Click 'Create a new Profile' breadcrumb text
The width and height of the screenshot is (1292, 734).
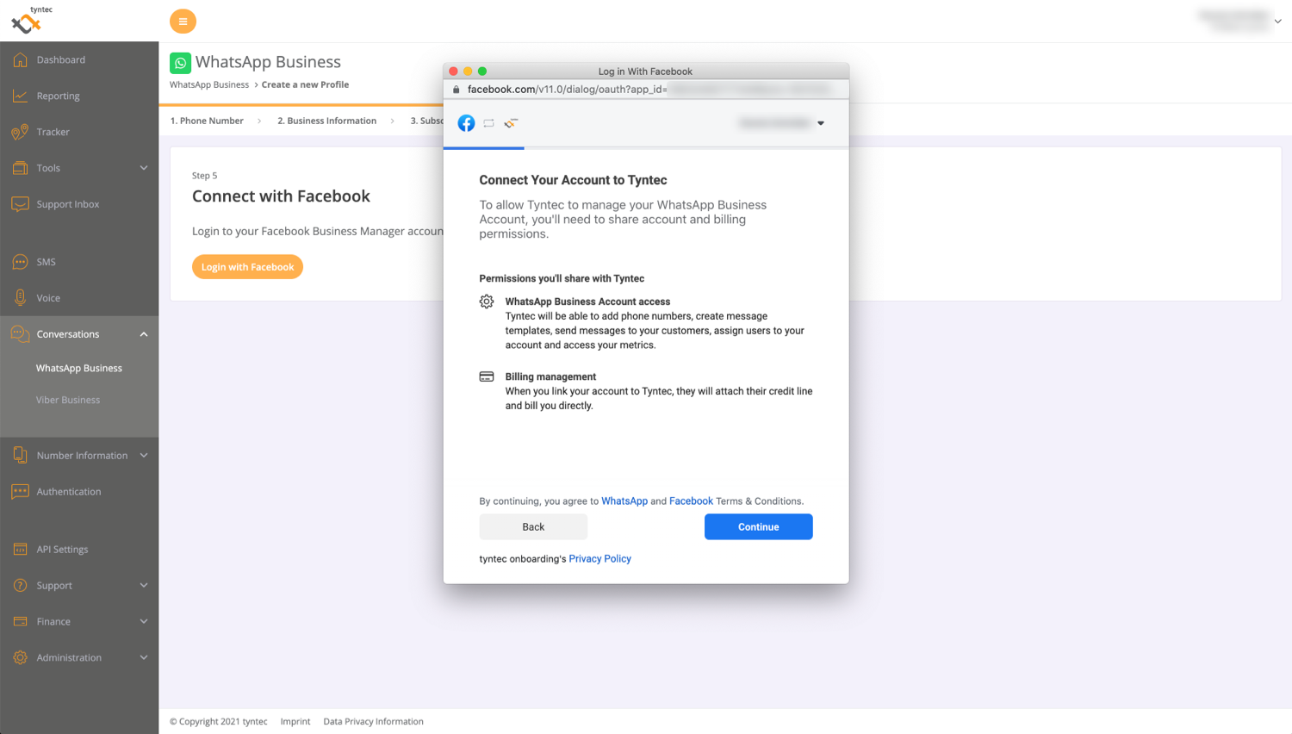pos(305,84)
